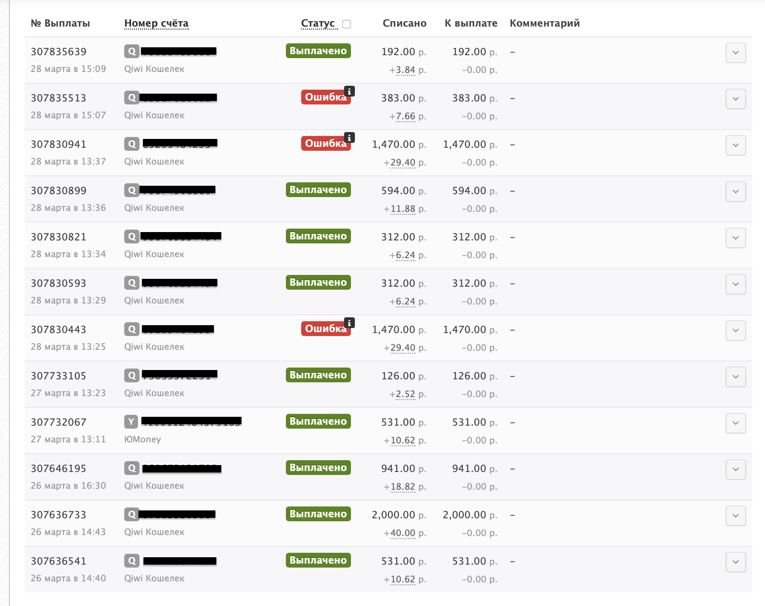Click YuMoney Y icon for payout 307732067
Viewport: 765px width, 606px height.
[x=131, y=422]
